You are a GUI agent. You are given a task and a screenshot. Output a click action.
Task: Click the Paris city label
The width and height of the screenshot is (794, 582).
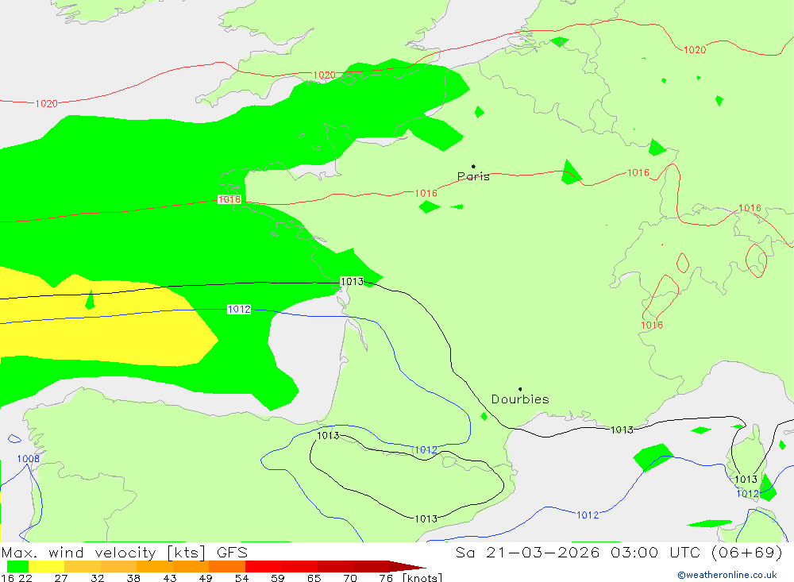[473, 176]
